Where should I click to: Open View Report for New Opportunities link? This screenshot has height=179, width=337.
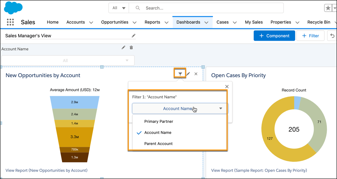47,170
